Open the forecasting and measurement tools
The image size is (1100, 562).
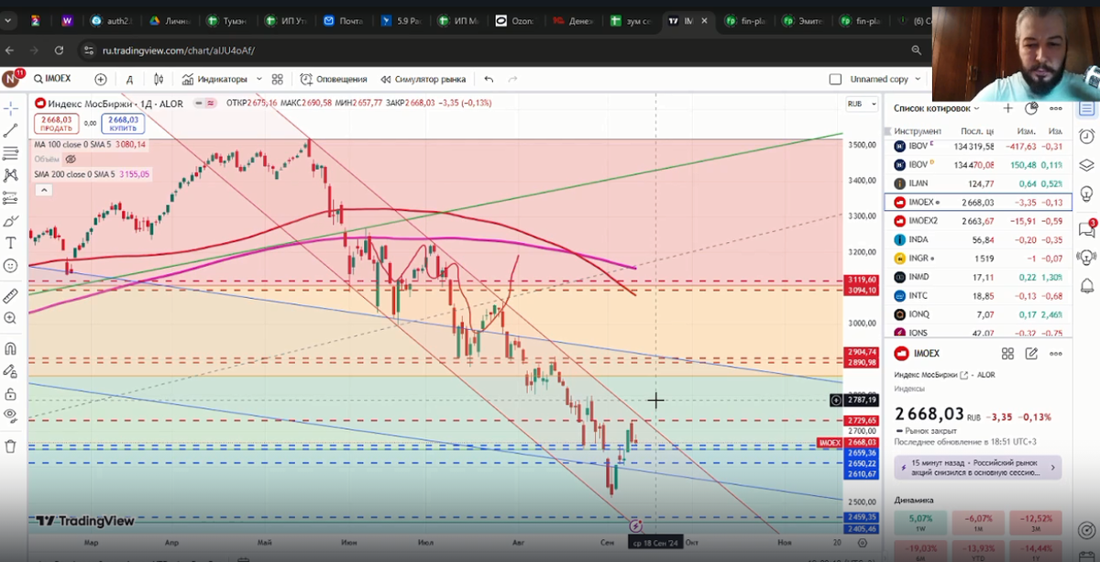tap(11, 198)
